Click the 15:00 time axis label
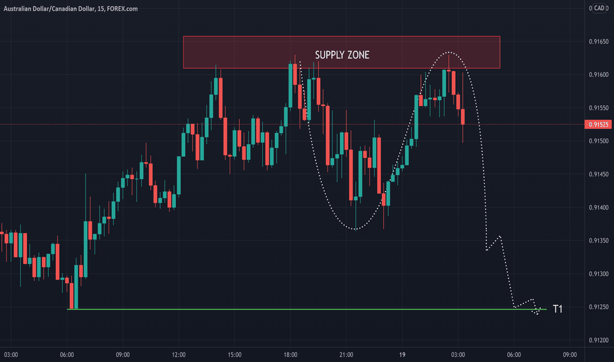614x362 pixels. [x=235, y=355]
